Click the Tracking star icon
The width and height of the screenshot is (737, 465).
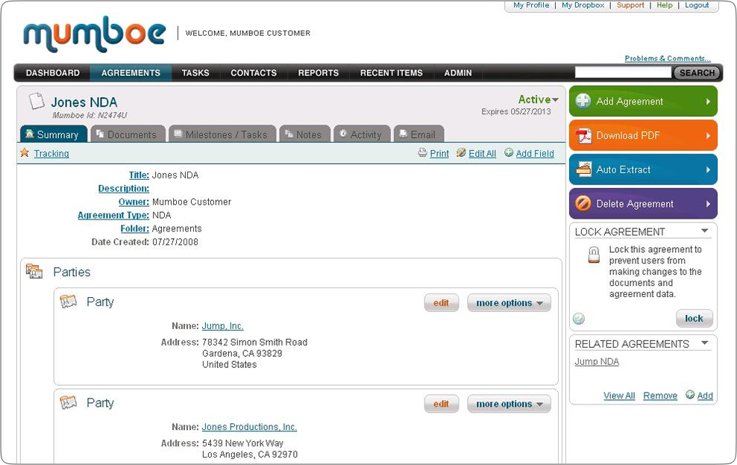click(x=25, y=153)
